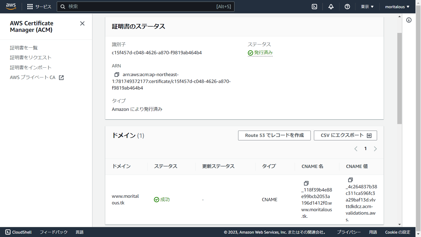Copy the CNAME 名 value via copy icon

click(x=306, y=183)
